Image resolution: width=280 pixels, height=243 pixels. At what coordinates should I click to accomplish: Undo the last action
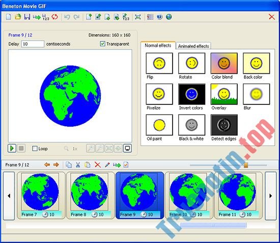click(67, 17)
